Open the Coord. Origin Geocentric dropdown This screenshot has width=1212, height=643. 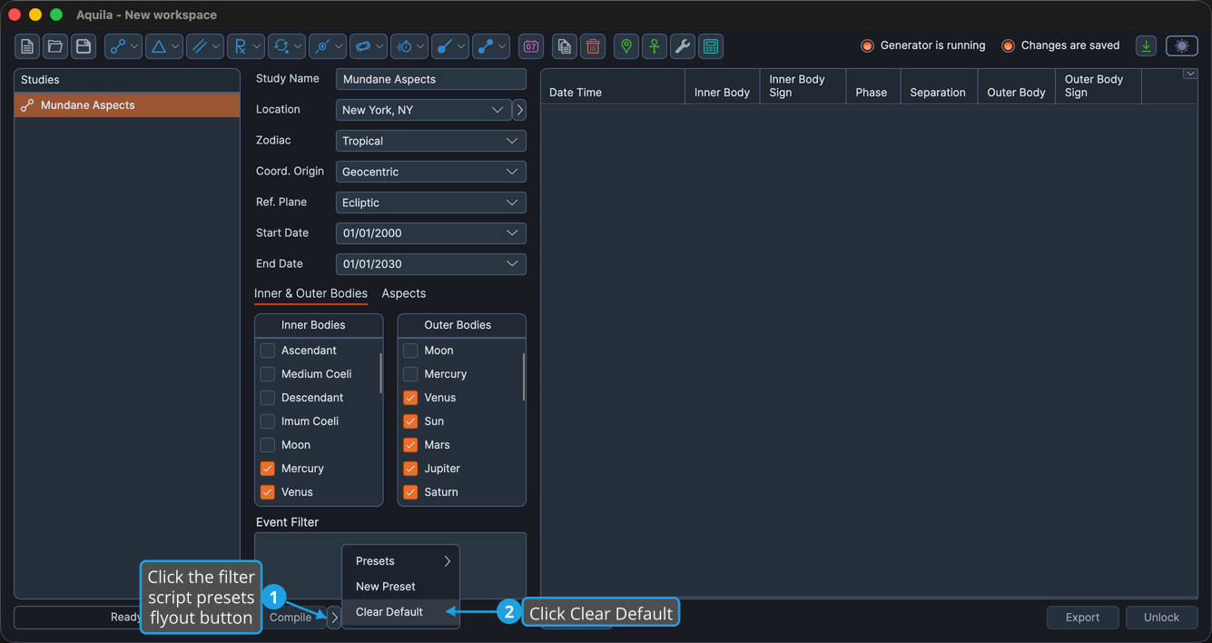(431, 172)
